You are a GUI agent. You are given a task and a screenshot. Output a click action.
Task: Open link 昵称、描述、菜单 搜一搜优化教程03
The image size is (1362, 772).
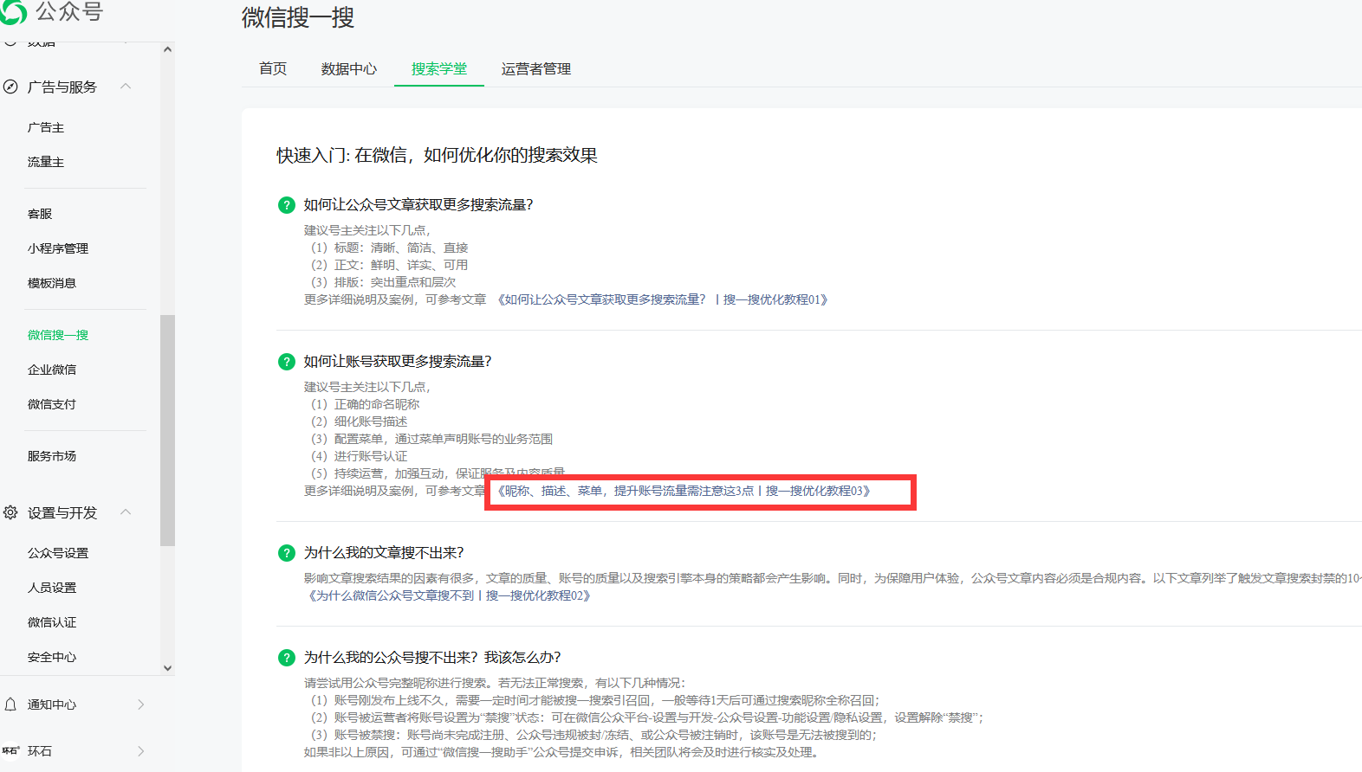(684, 491)
